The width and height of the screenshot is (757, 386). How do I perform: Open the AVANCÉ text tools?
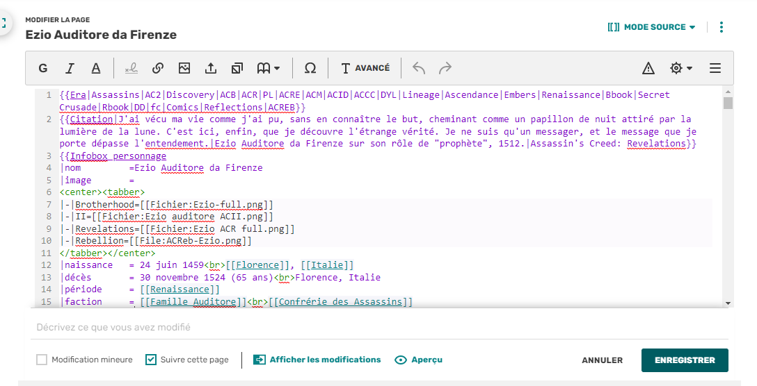pos(365,69)
